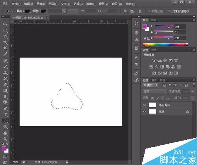Toggle lock layer position
This screenshot has height=165, width=197.
(163, 98)
